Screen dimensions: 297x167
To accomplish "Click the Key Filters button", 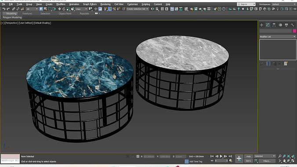I will coord(267,161).
